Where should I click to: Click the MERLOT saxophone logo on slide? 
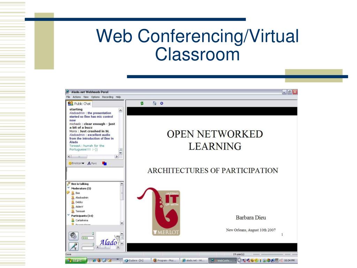tap(159, 211)
